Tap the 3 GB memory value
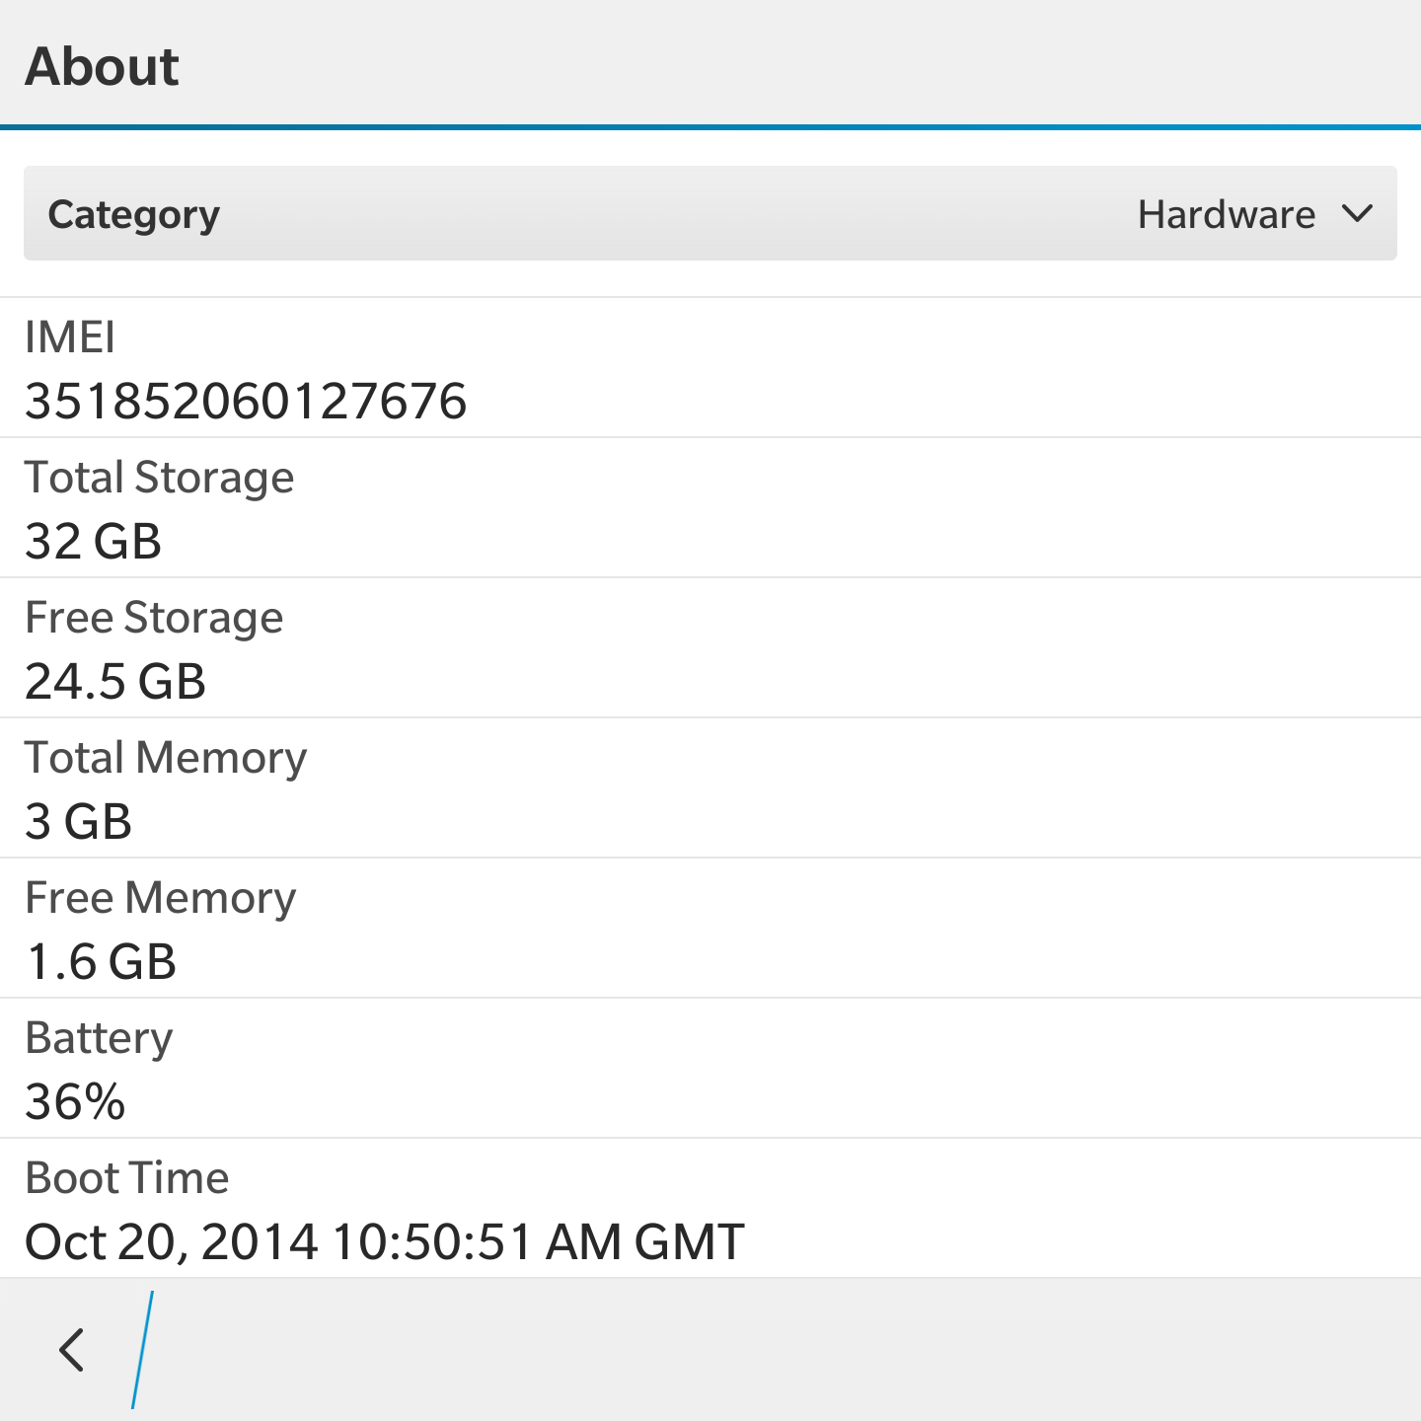Image resolution: width=1421 pixels, height=1421 pixels. click(x=78, y=822)
